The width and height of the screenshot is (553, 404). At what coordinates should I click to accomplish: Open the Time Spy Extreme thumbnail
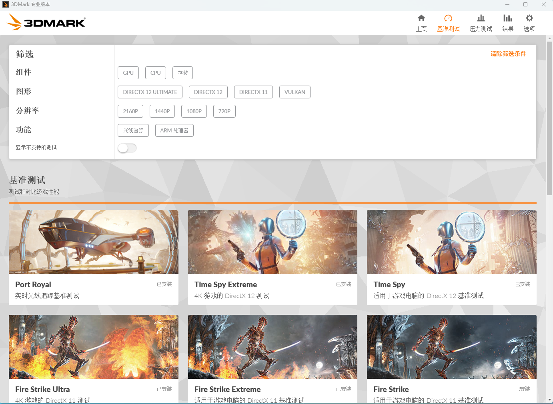point(272,242)
